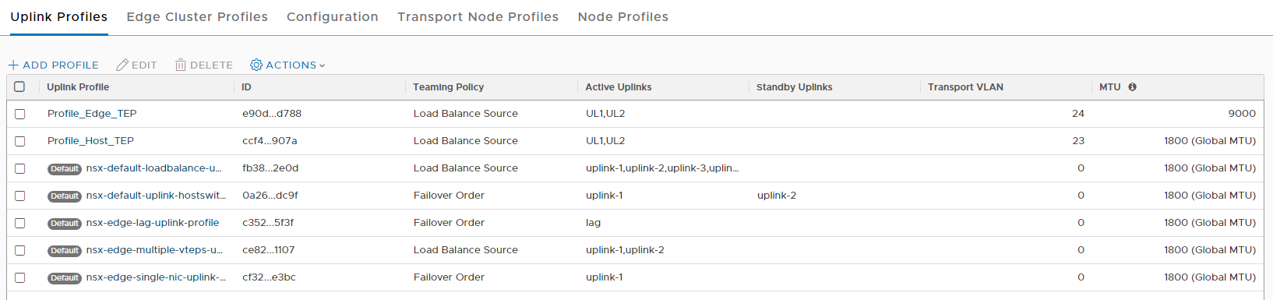Click 1800 (Global MTU) in Profile_Host_TEP row
This screenshot has width=1273, height=300.
(x=1210, y=141)
